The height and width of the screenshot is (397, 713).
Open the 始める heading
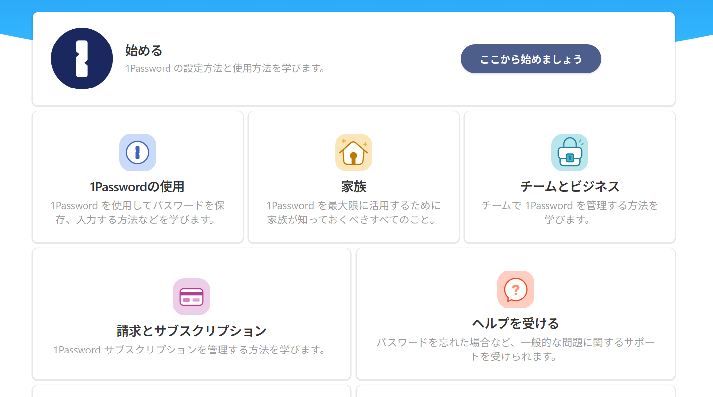pyautogui.click(x=144, y=50)
